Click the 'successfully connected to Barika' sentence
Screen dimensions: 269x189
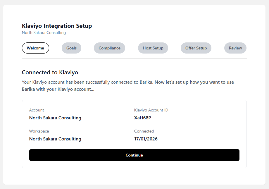88,82
